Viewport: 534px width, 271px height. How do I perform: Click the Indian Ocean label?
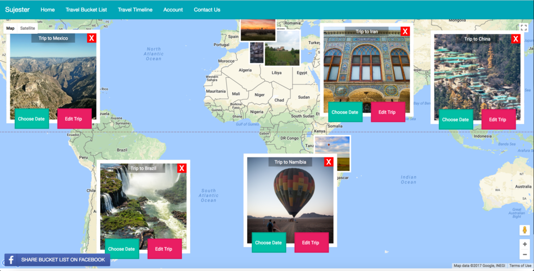[x=408, y=179]
